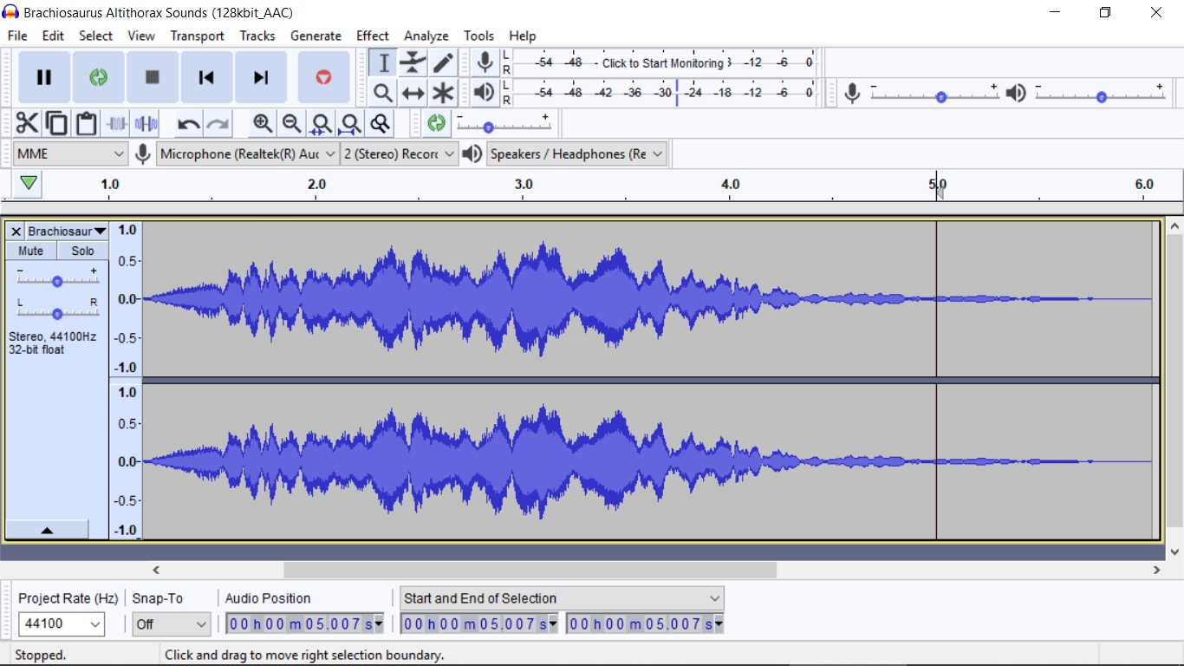Open the Analyze menu
Viewport: 1184px width, 666px height.
[426, 36]
